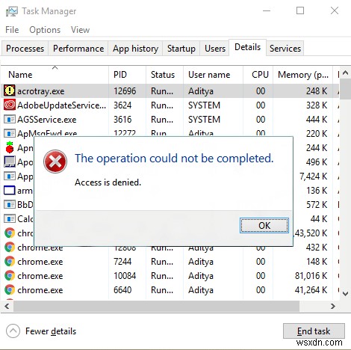
Task: Collapse view with Fewer details chevron
Action: tap(13, 331)
